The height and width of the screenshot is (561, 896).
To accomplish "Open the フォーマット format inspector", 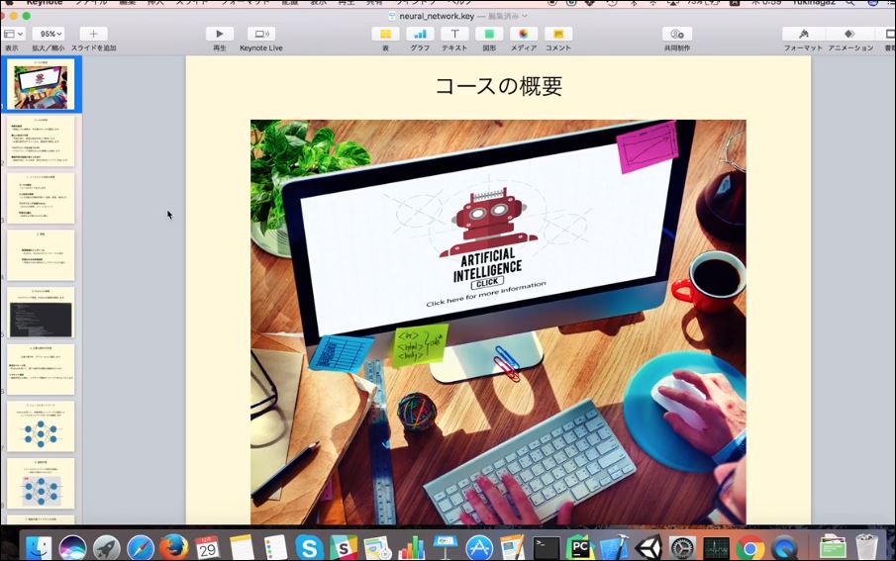I will pyautogui.click(x=803, y=35).
